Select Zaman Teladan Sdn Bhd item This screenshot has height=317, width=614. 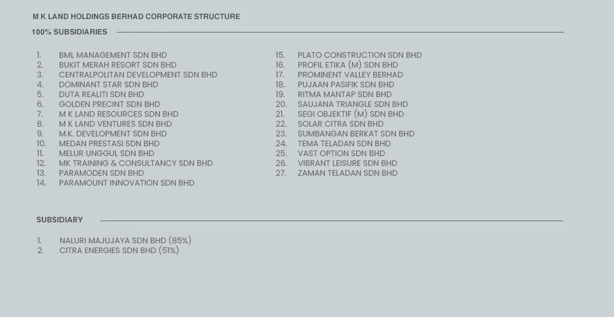(x=348, y=173)
